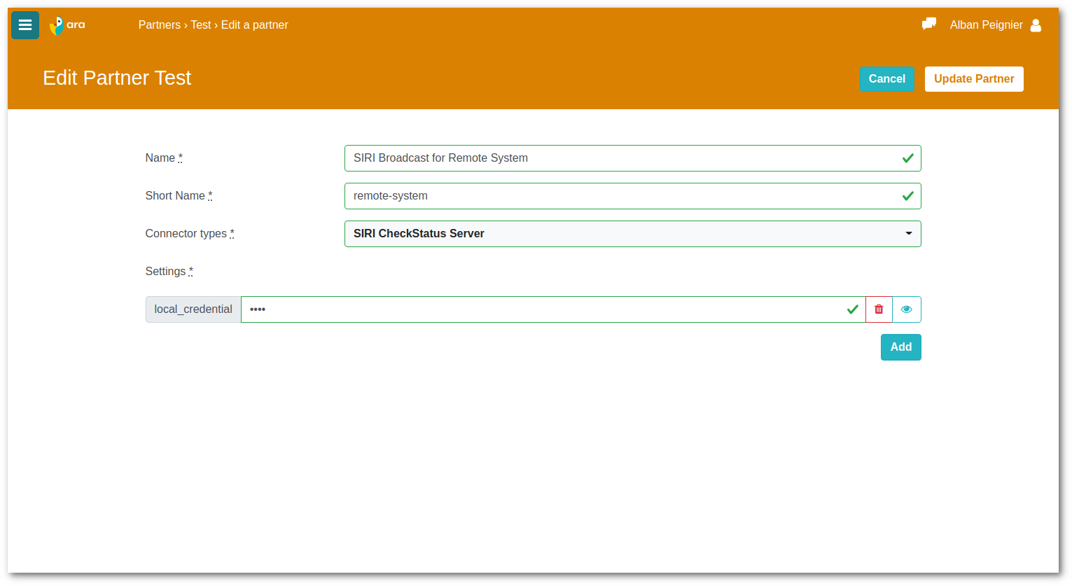Open the Connector types dropdown
This screenshot has height=586, width=1072.
coord(632,234)
